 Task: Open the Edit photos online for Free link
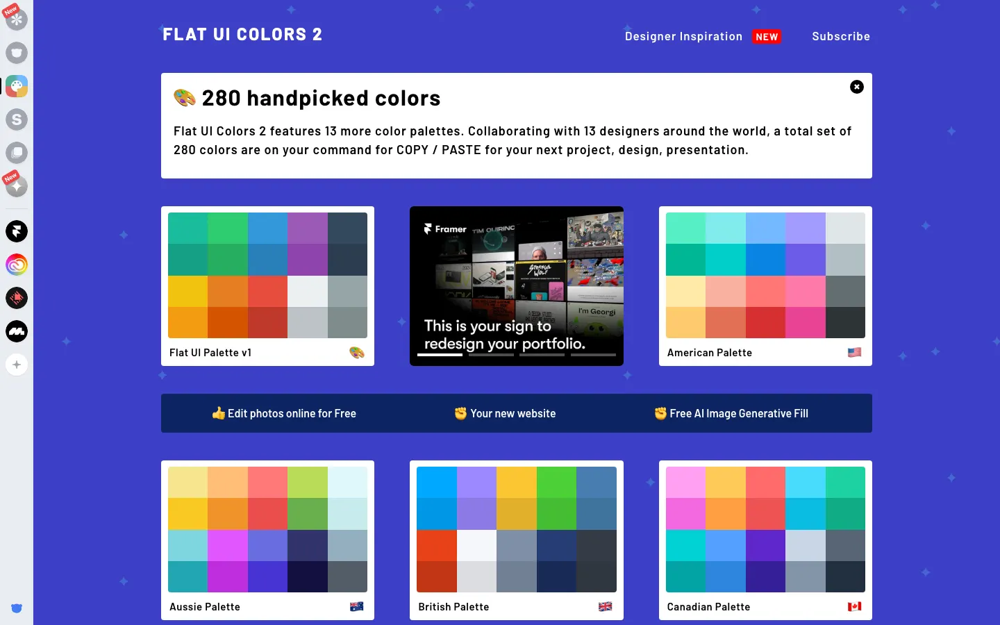click(284, 413)
